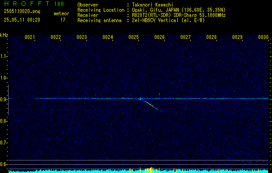
Task: Click the 0021 time marker
Action: coord(30,37)
